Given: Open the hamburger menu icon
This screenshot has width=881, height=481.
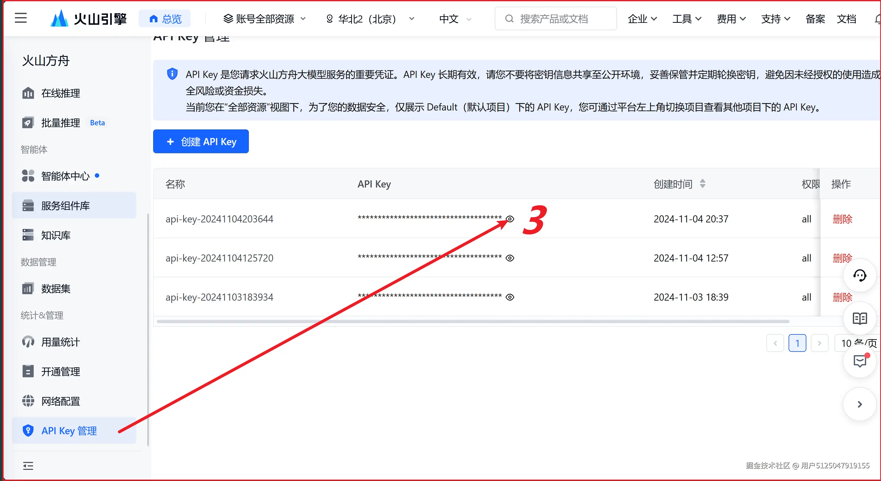Looking at the screenshot, I should (x=20, y=18).
